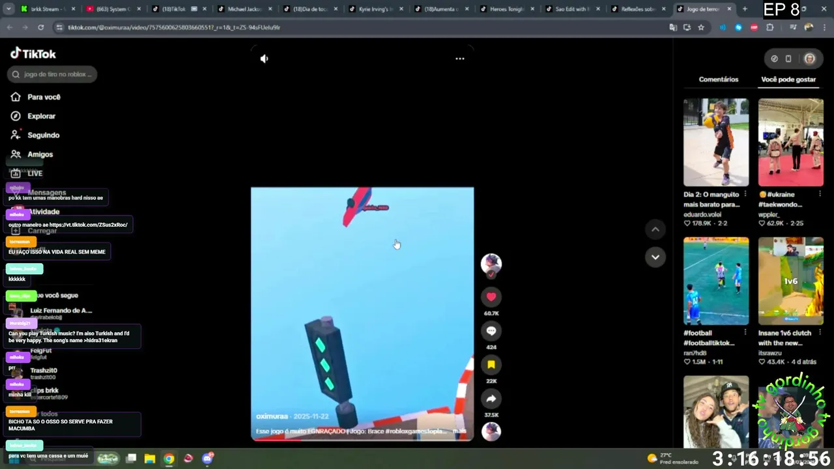Expand caption with mais link
Viewport: 834px width, 469px height.
click(x=459, y=431)
